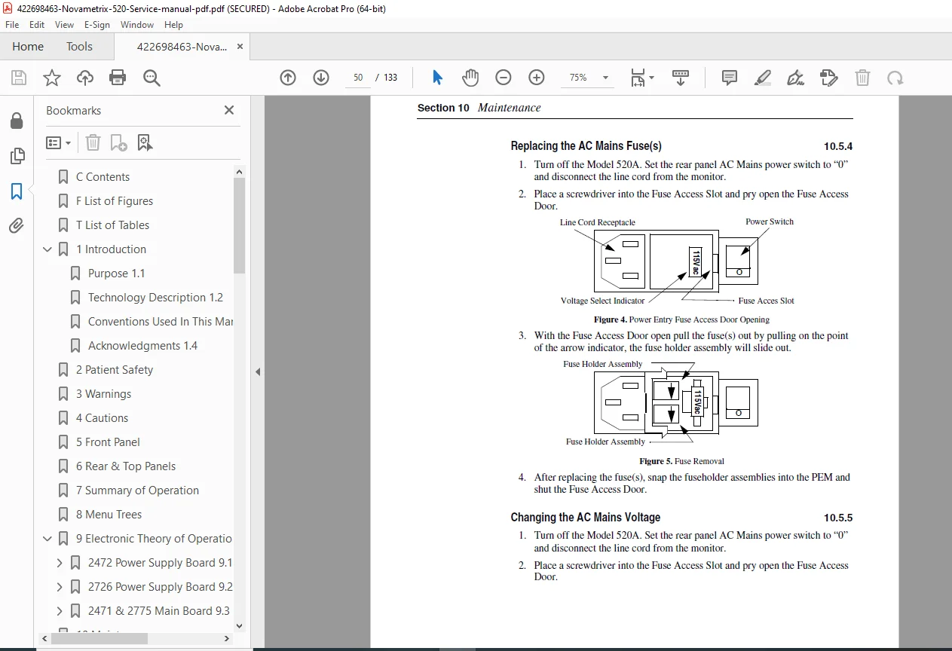
Task: Open the E-Sign menu
Action: (96, 25)
